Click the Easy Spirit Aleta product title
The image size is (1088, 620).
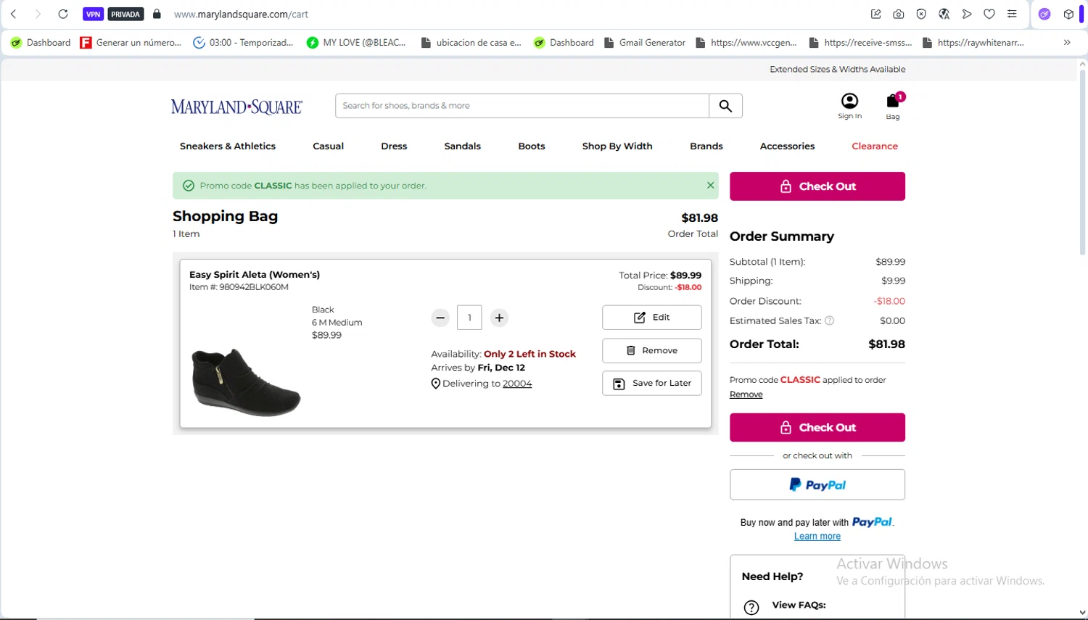tap(255, 275)
